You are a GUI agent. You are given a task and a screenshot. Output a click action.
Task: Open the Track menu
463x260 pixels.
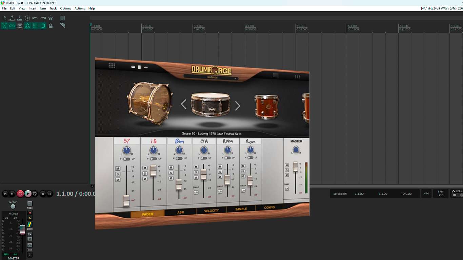(x=53, y=8)
